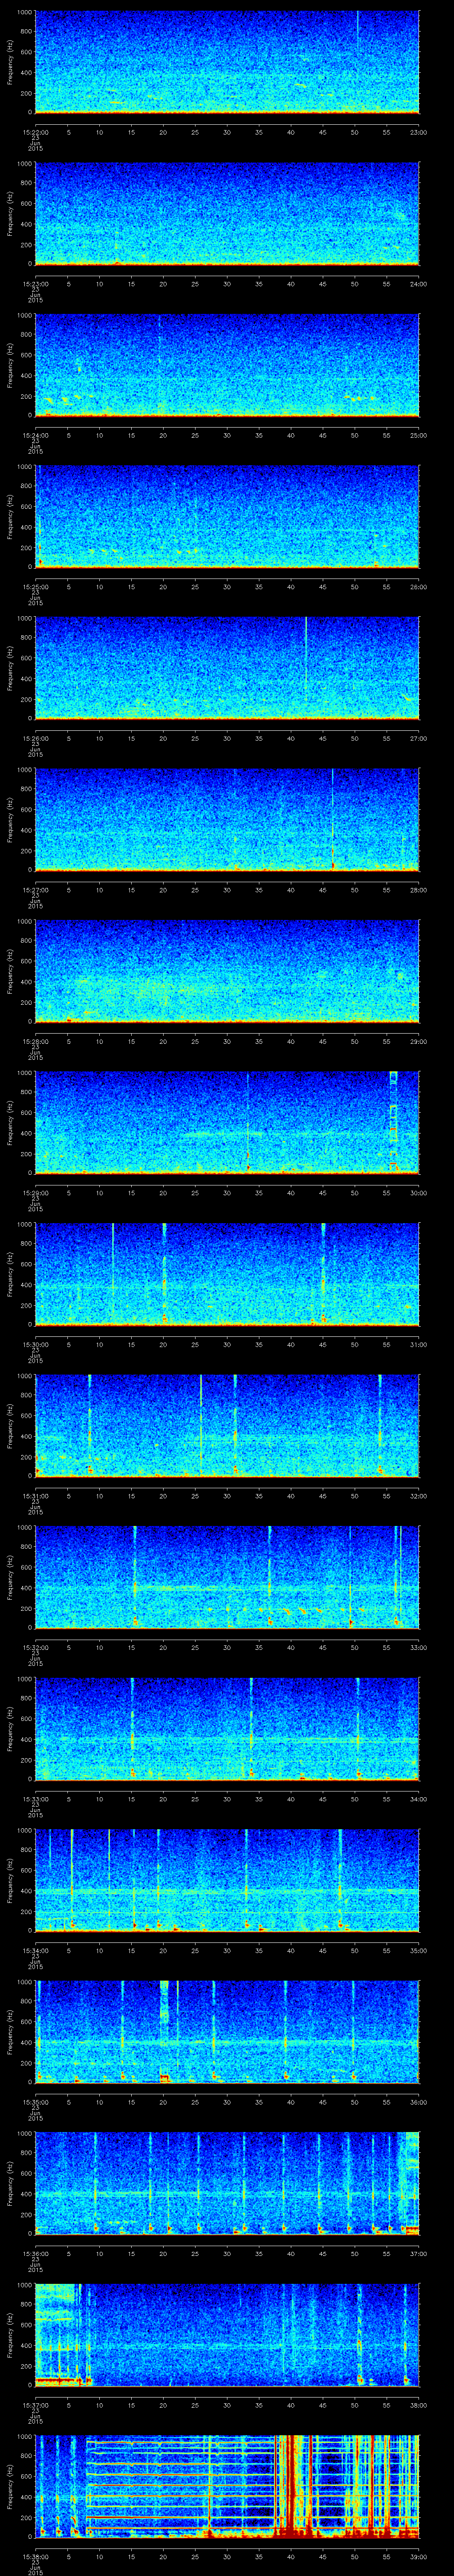
Task: Select the 33:00 end time label
Action: click(418, 1647)
